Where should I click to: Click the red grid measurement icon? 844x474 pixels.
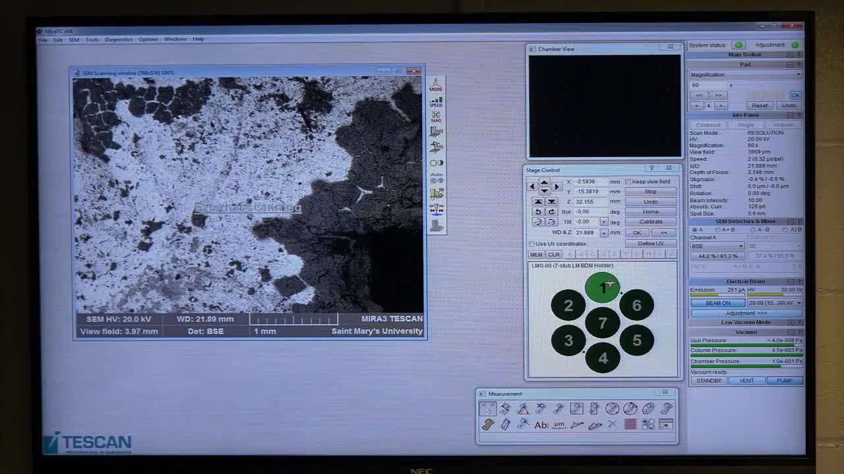[630, 425]
